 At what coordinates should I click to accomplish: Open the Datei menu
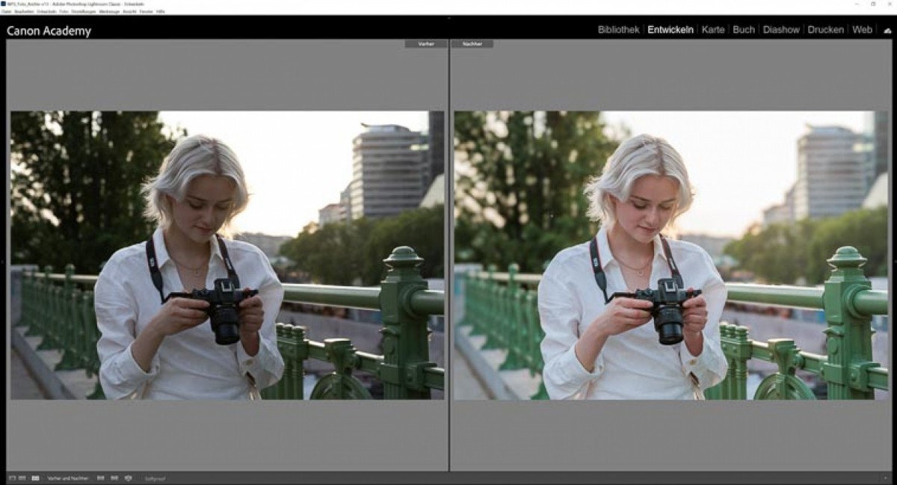tap(6, 11)
